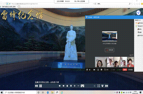143x94 pixels.
Task: Open the shared screen preview thumbnail
Action: click(110, 36)
